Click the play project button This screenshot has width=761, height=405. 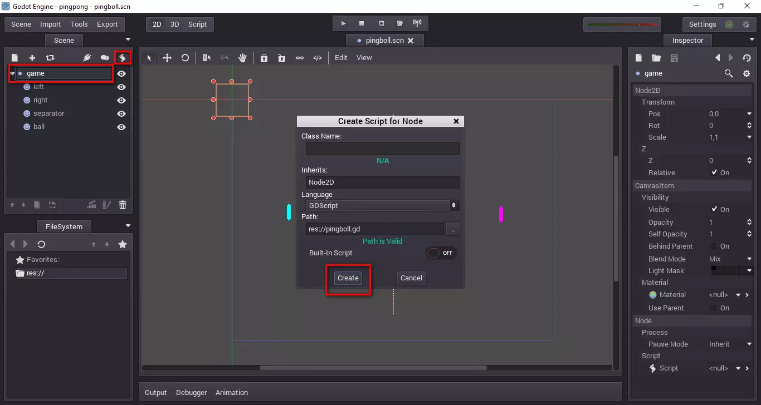[x=343, y=24]
